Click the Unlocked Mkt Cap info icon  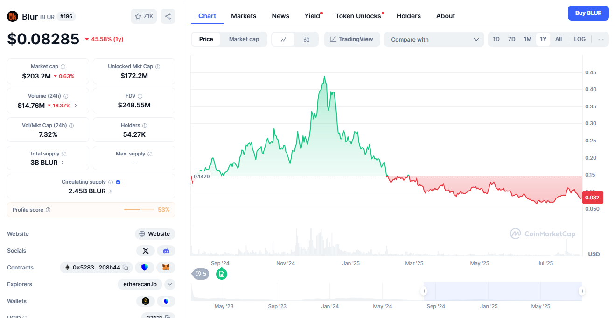(158, 67)
